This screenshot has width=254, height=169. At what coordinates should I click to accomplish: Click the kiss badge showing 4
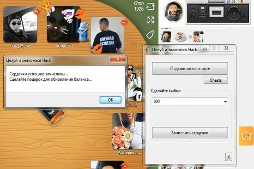pos(124,166)
